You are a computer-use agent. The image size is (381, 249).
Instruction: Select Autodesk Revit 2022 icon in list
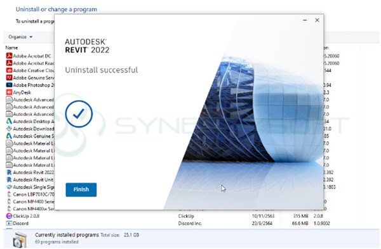pos(9,172)
